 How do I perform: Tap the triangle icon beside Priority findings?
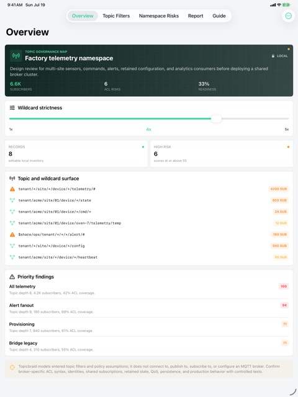point(12,277)
